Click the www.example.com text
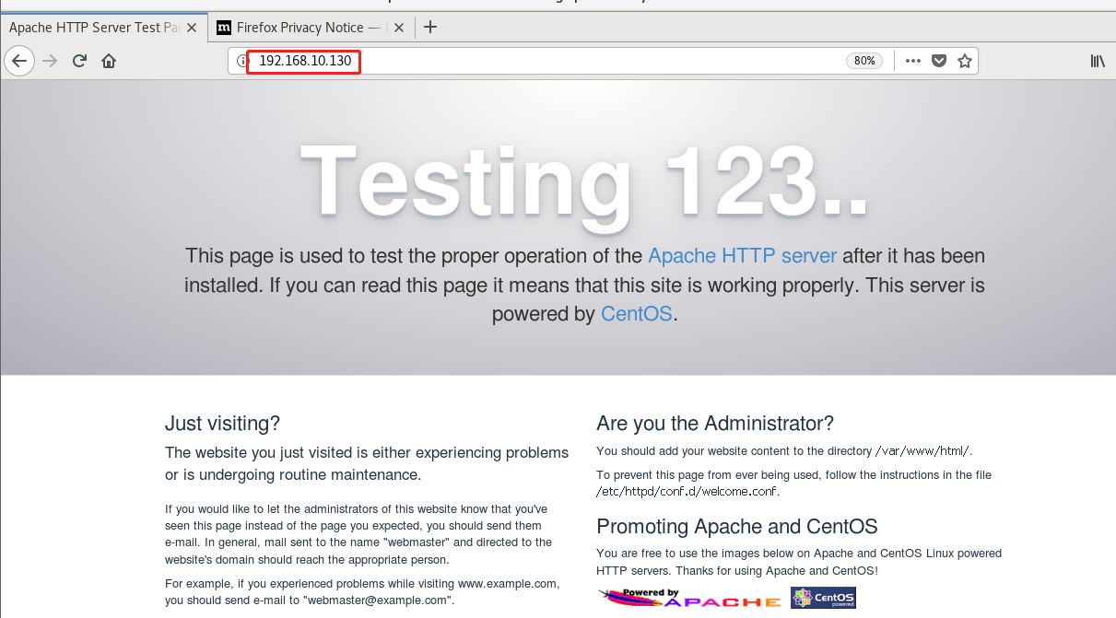The width and height of the screenshot is (1116, 618). 507,583
